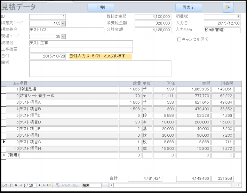Viewport: 247px width, 193px height.
Task: Click the 検索 search box
Action: coord(91,185)
